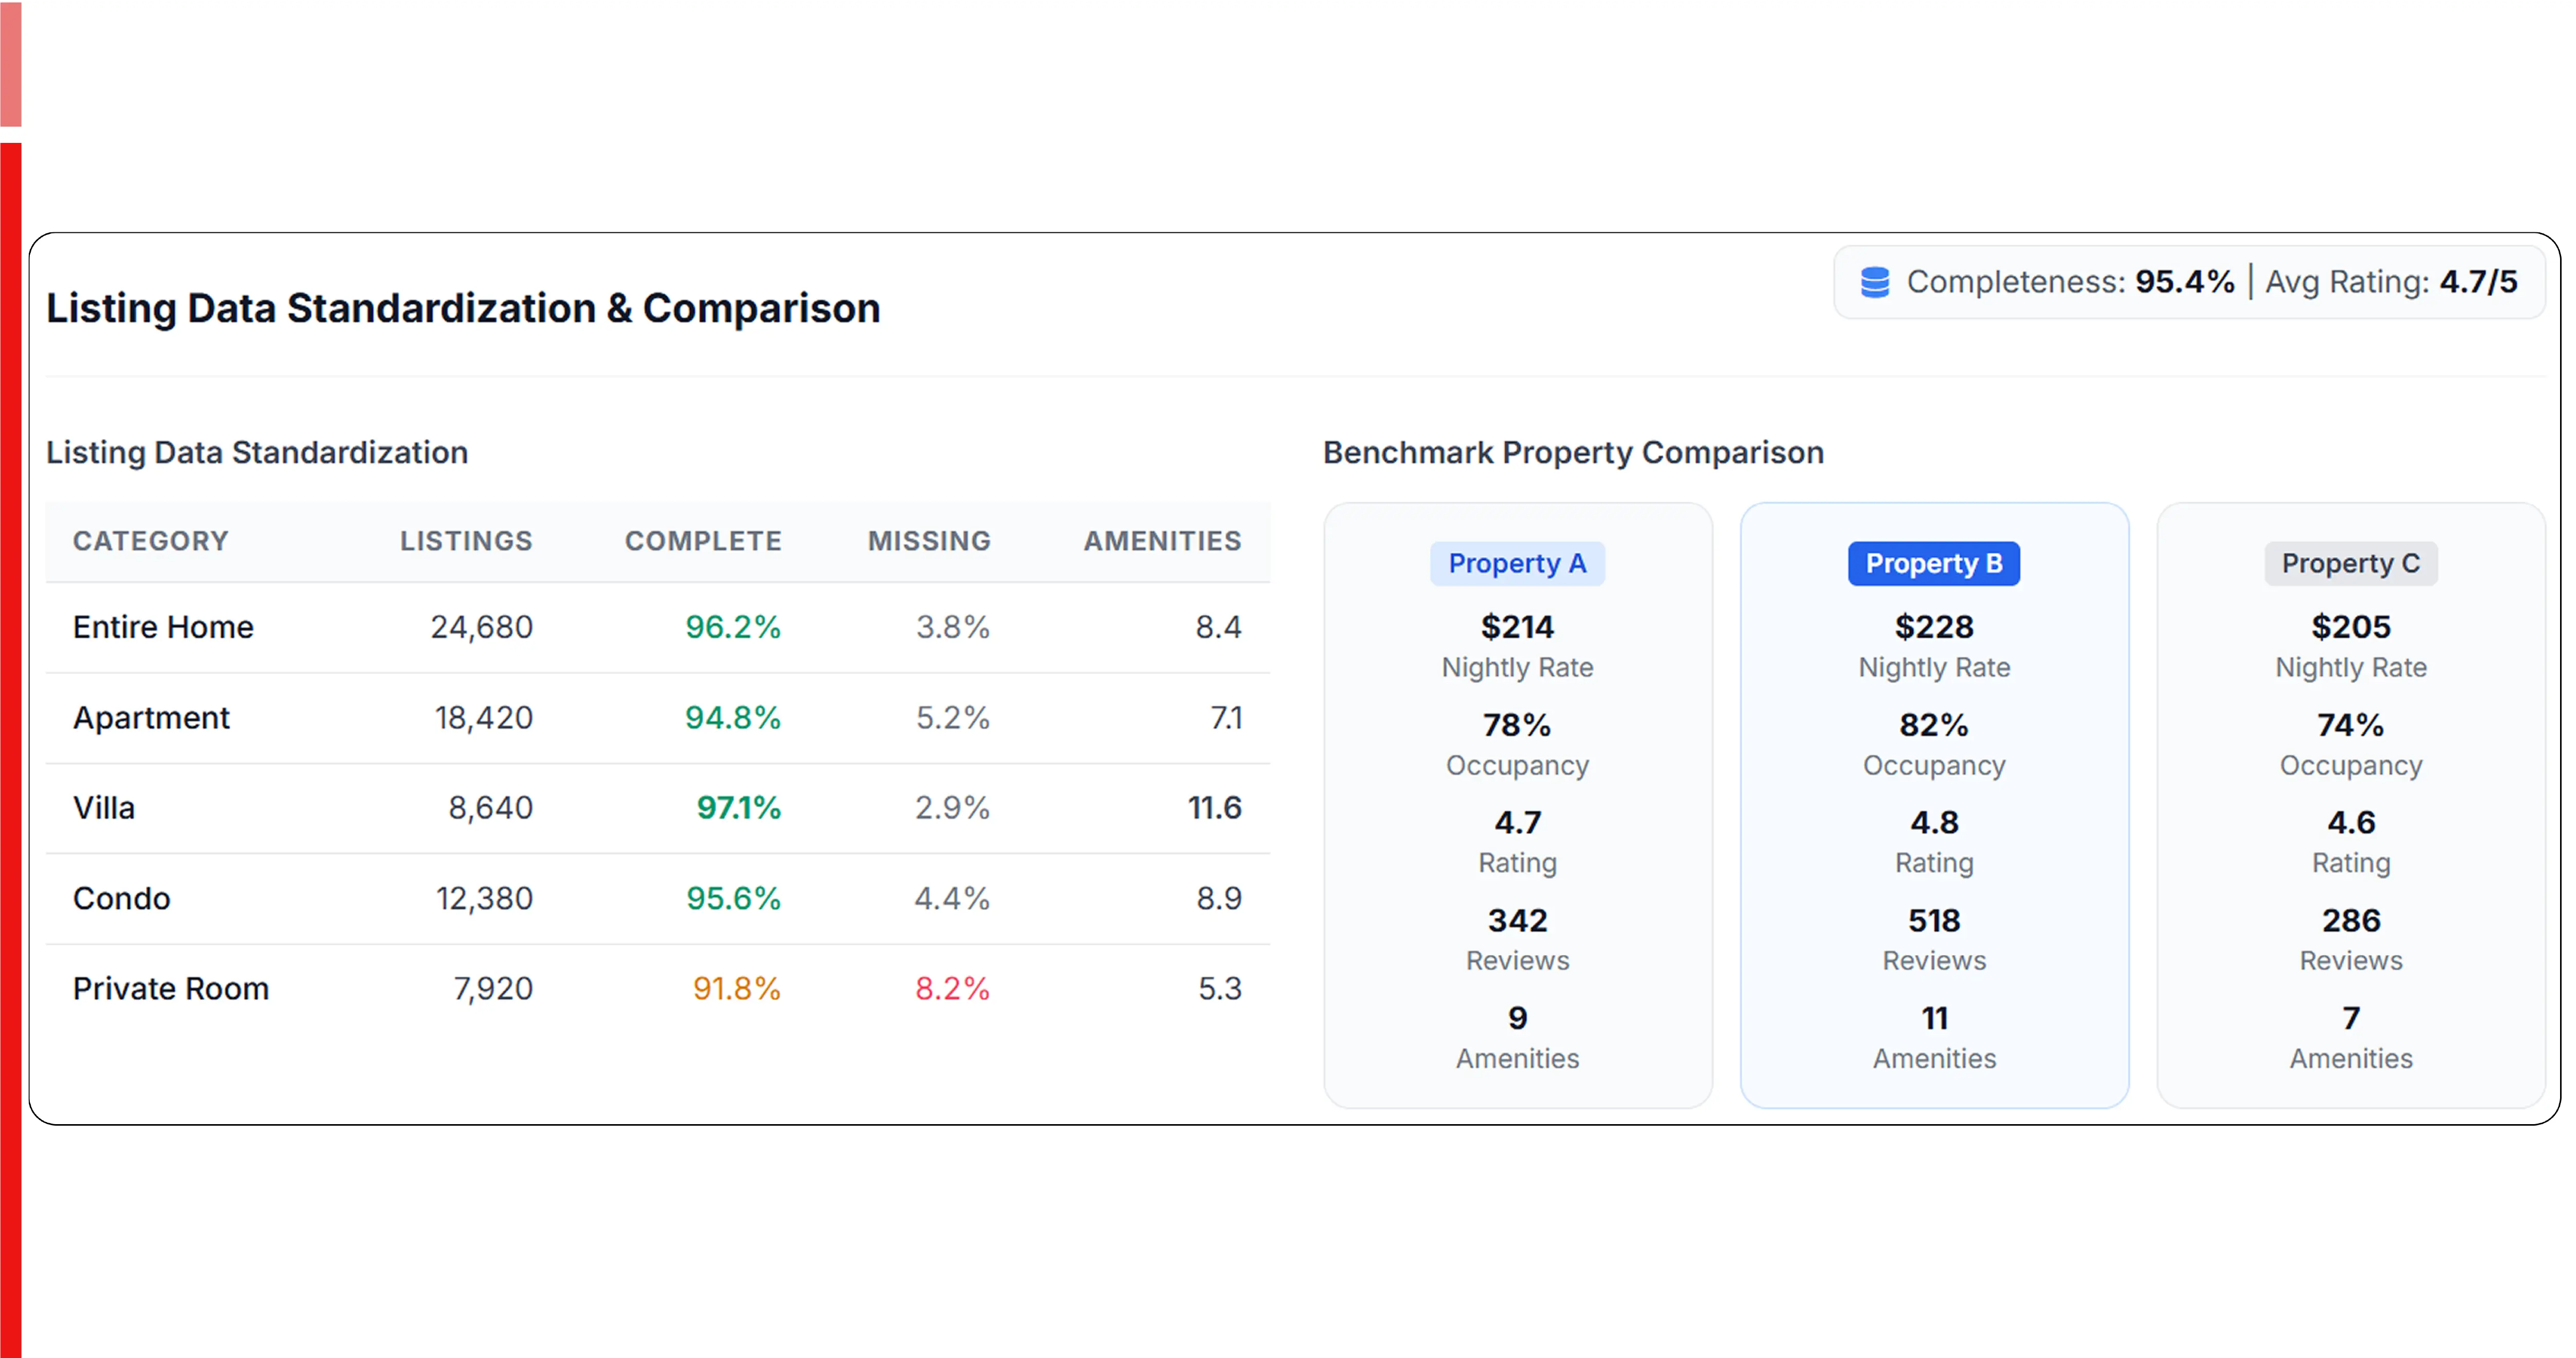
Task: Click the 5.2% missing value
Action: point(953,718)
